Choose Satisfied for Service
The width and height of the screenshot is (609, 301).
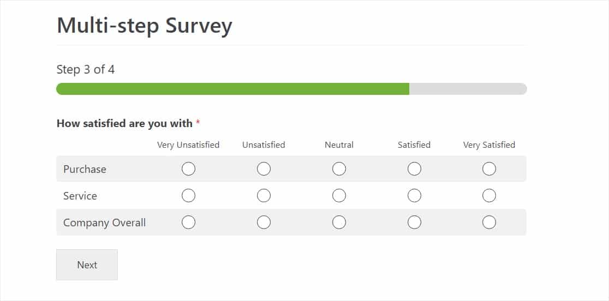point(414,196)
